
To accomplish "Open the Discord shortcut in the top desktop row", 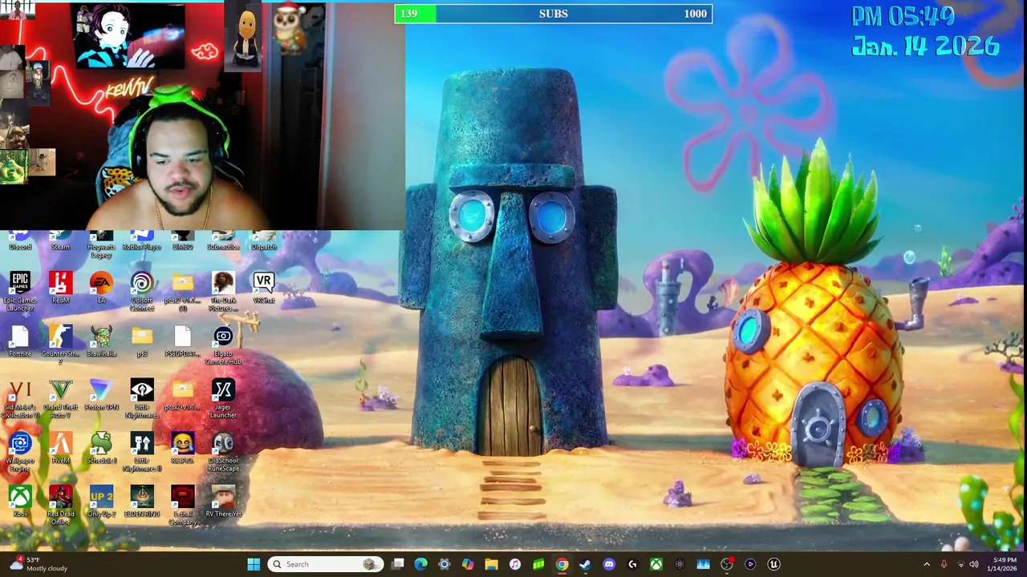I will (x=20, y=241).
